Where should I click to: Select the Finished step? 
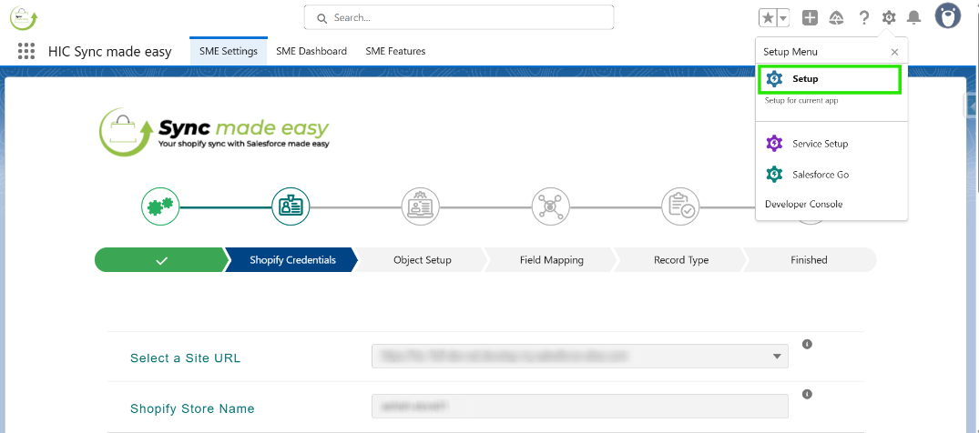pyautogui.click(x=810, y=260)
